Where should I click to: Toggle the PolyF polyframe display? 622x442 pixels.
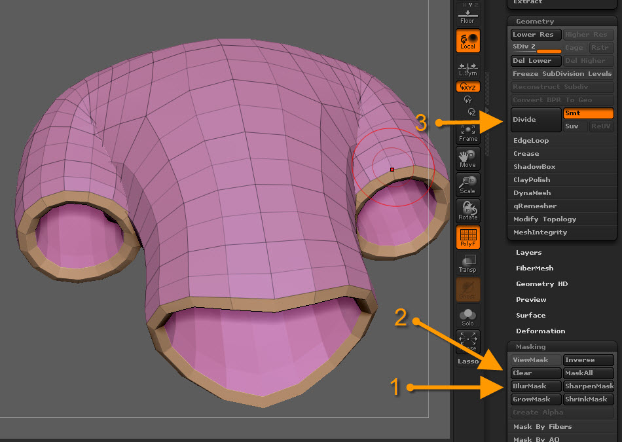coord(468,238)
